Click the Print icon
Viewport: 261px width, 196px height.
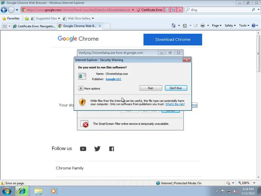pyautogui.click(x=203, y=26)
